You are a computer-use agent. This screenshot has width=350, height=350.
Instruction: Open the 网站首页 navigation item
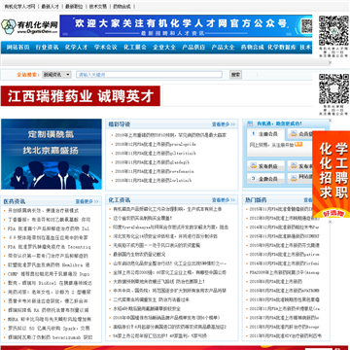[x=17, y=48]
